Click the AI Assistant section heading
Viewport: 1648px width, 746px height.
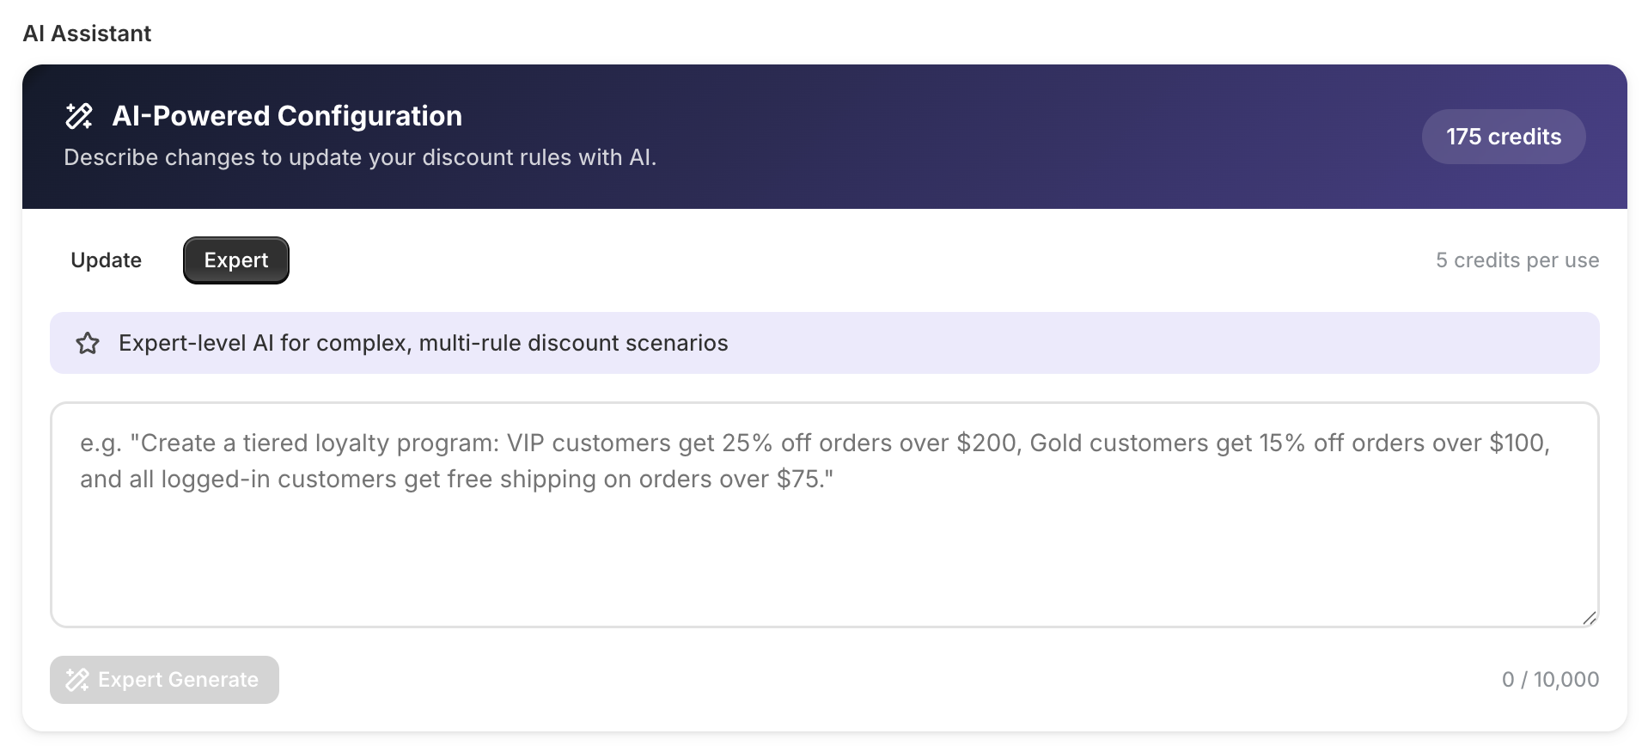(87, 34)
